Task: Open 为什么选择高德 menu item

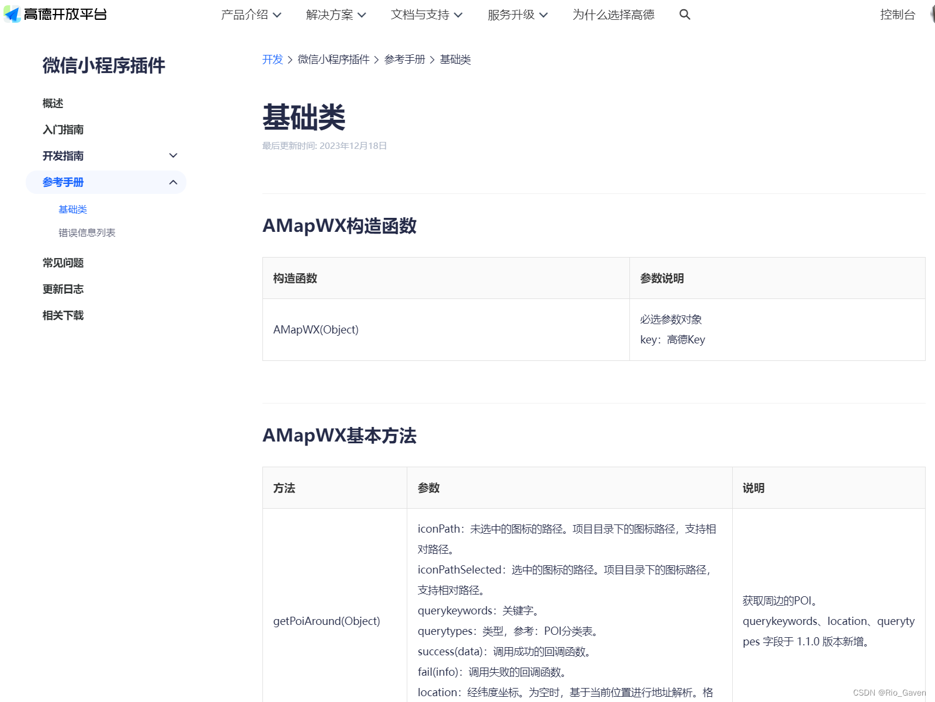Action: click(614, 15)
